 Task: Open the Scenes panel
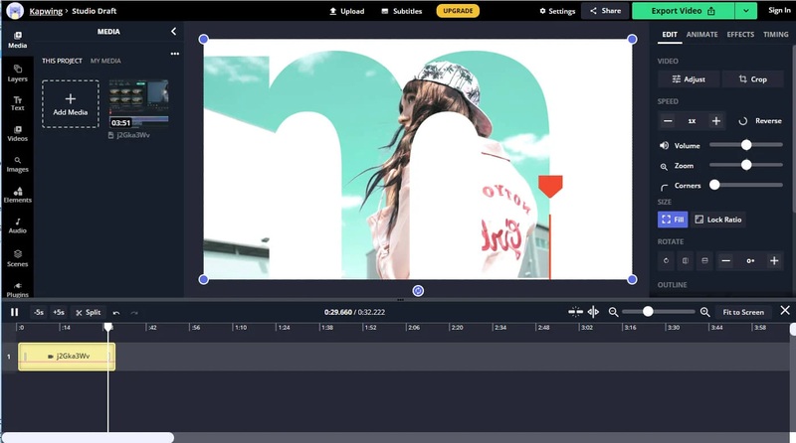click(x=17, y=258)
